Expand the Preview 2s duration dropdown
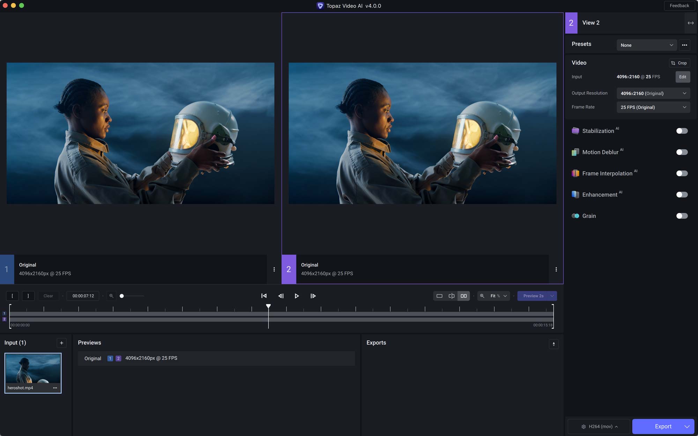This screenshot has width=698, height=436. 552,296
